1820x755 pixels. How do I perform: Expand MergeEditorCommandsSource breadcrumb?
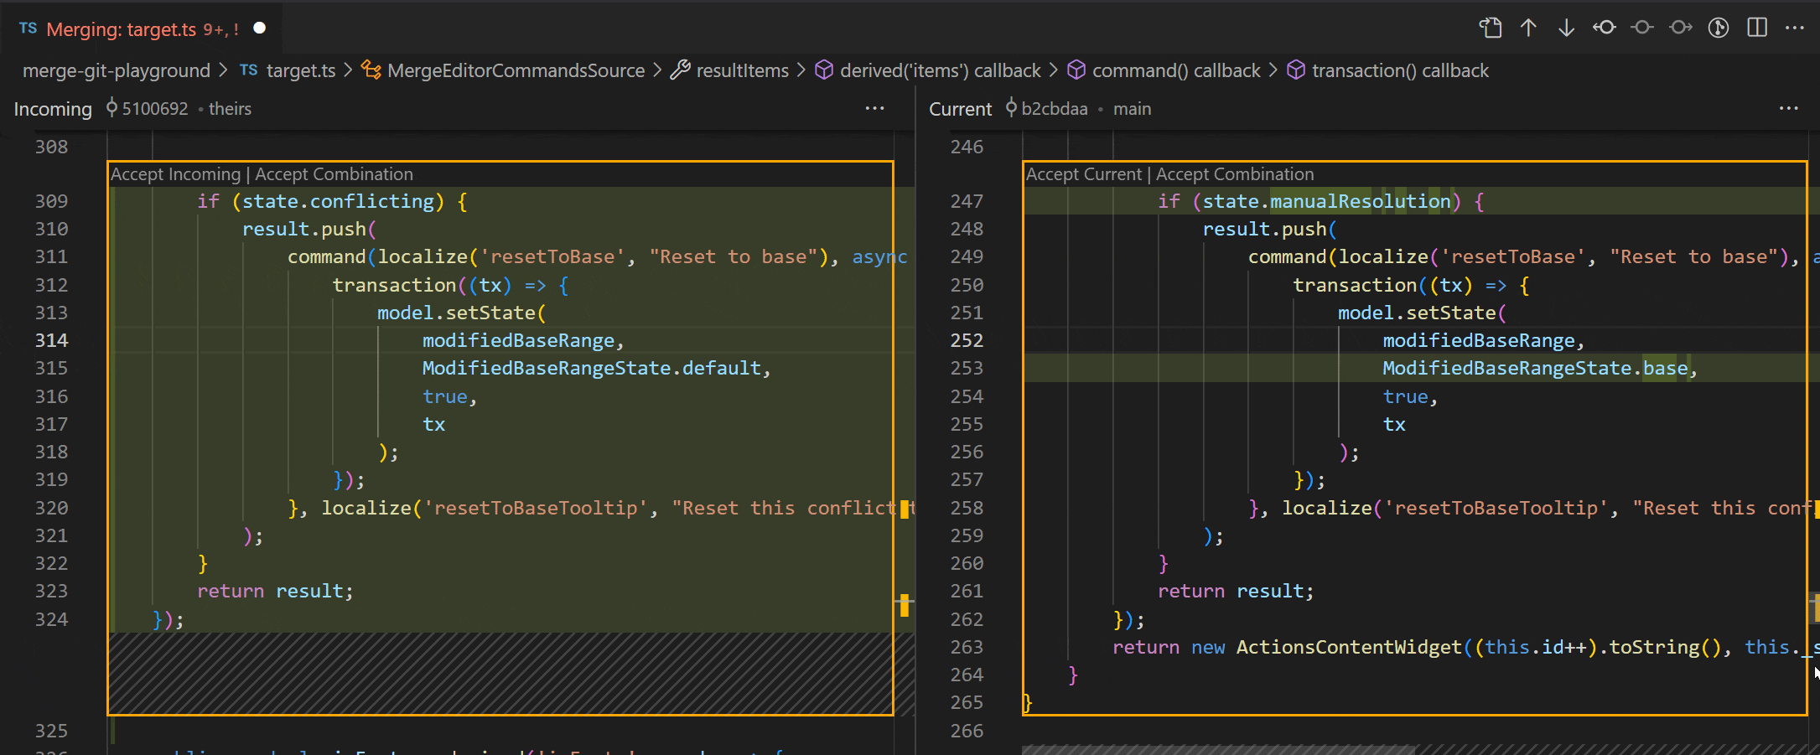tap(516, 70)
